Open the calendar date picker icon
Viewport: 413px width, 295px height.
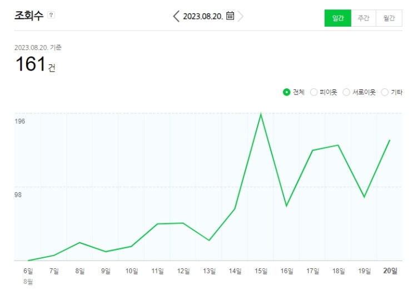click(230, 16)
